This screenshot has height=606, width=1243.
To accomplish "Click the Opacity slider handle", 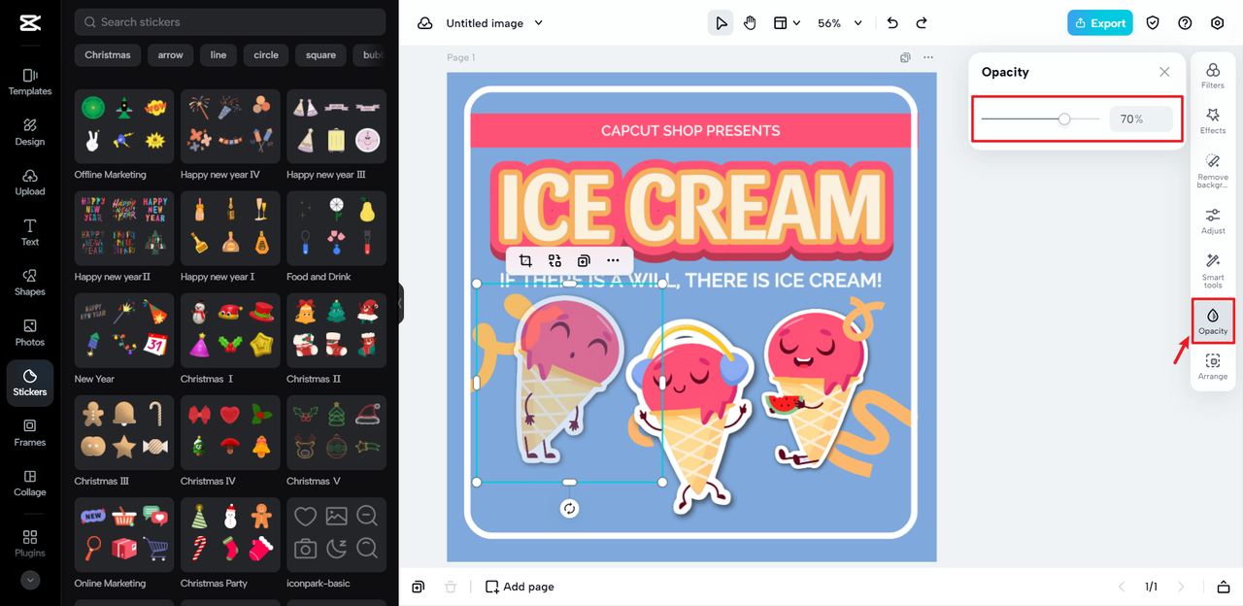I will pyautogui.click(x=1064, y=118).
